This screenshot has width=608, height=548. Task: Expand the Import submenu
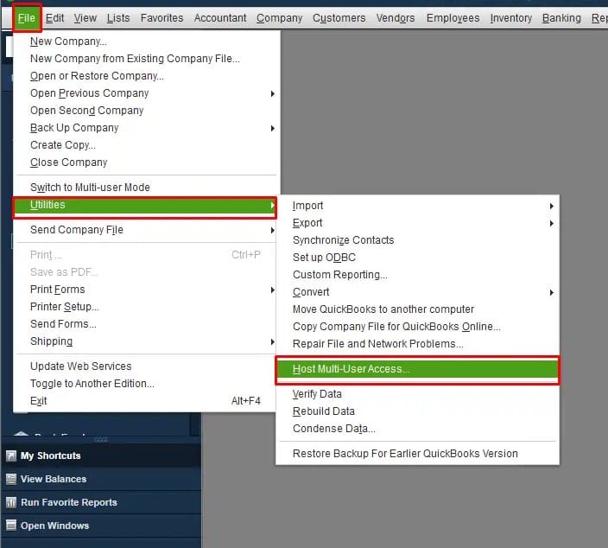[418, 206]
